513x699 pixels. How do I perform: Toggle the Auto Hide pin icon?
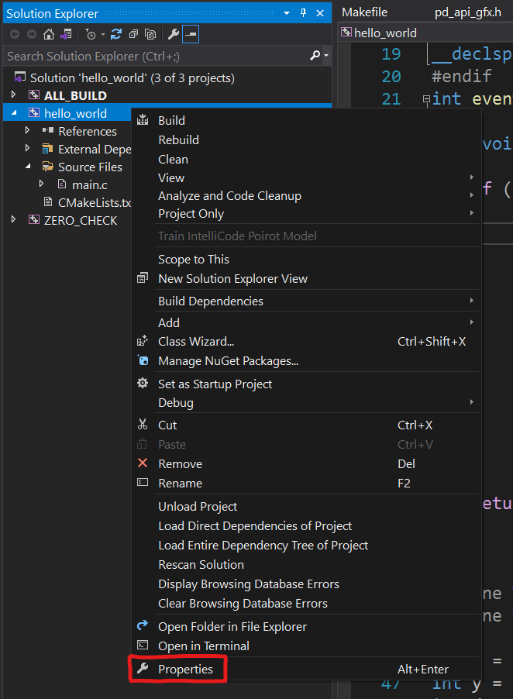(x=304, y=13)
